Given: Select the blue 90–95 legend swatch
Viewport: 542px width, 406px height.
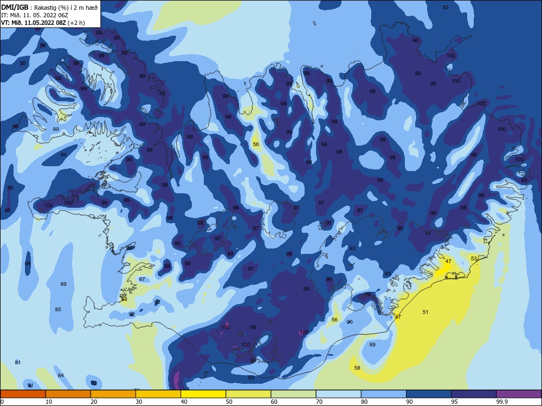Looking at the screenshot, I should [429, 394].
